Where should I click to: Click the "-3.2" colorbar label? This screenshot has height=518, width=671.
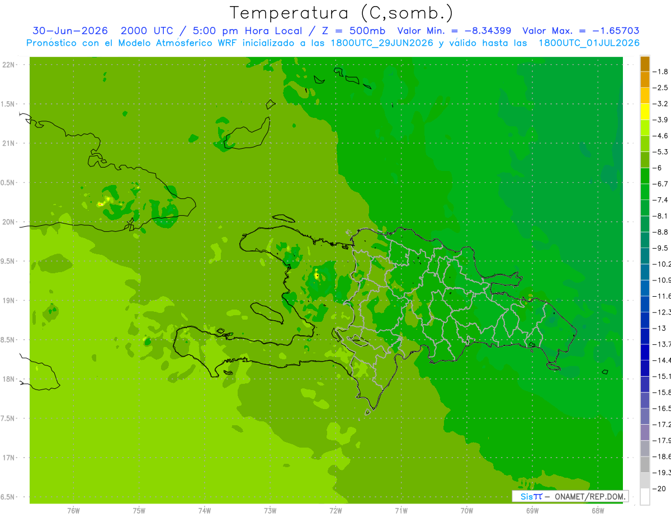(x=661, y=104)
